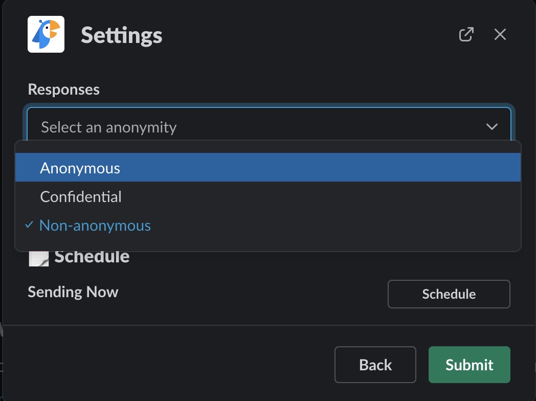Click the Polly parrot app icon

[x=46, y=34]
